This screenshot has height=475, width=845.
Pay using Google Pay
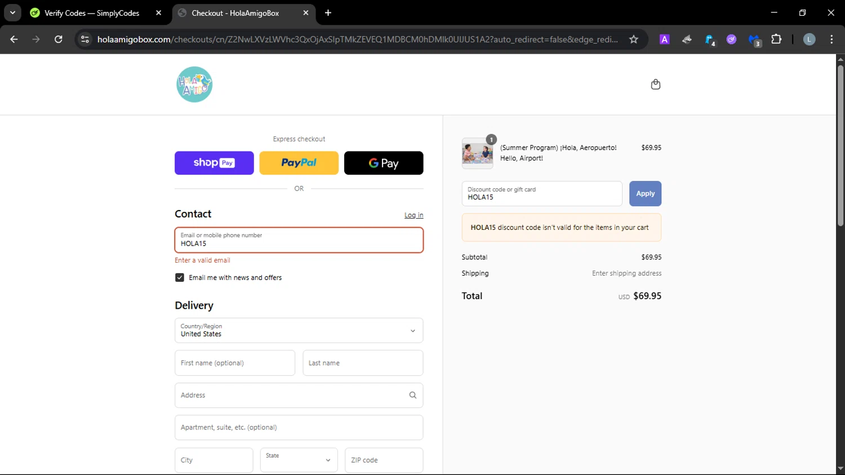point(384,163)
